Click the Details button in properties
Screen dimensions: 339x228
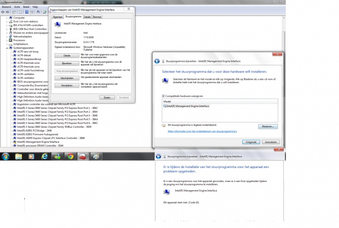coord(67,56)
